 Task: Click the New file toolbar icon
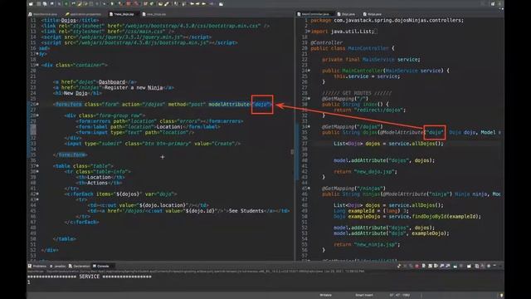(31, 3)
